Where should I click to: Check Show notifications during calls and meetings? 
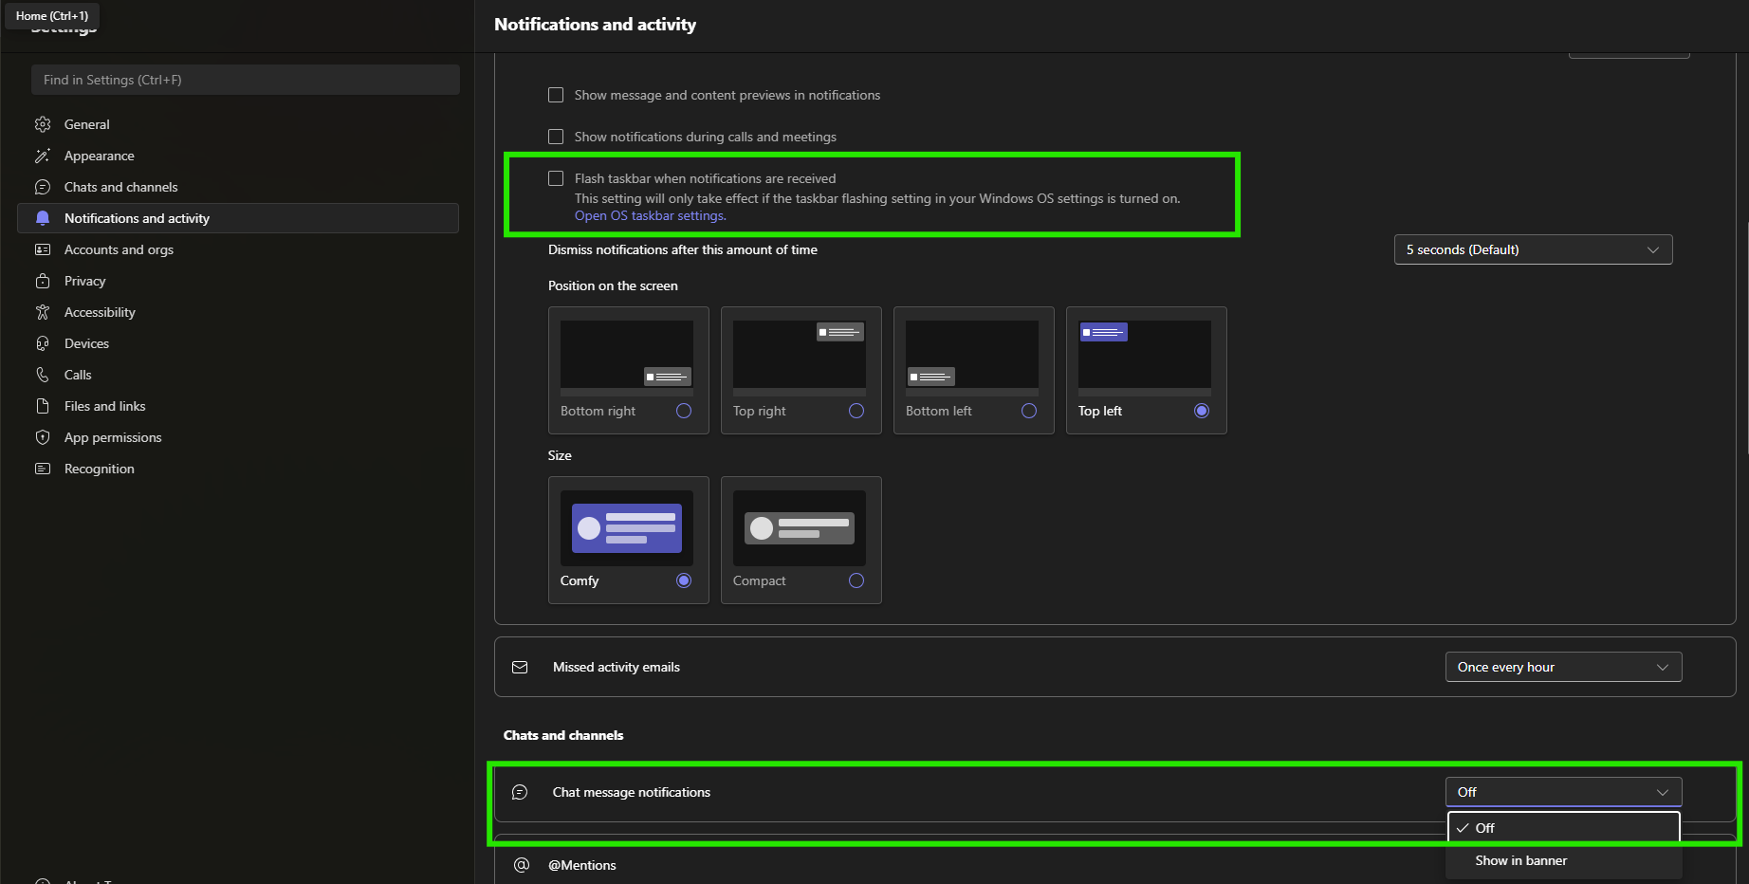tap(556, 137)
